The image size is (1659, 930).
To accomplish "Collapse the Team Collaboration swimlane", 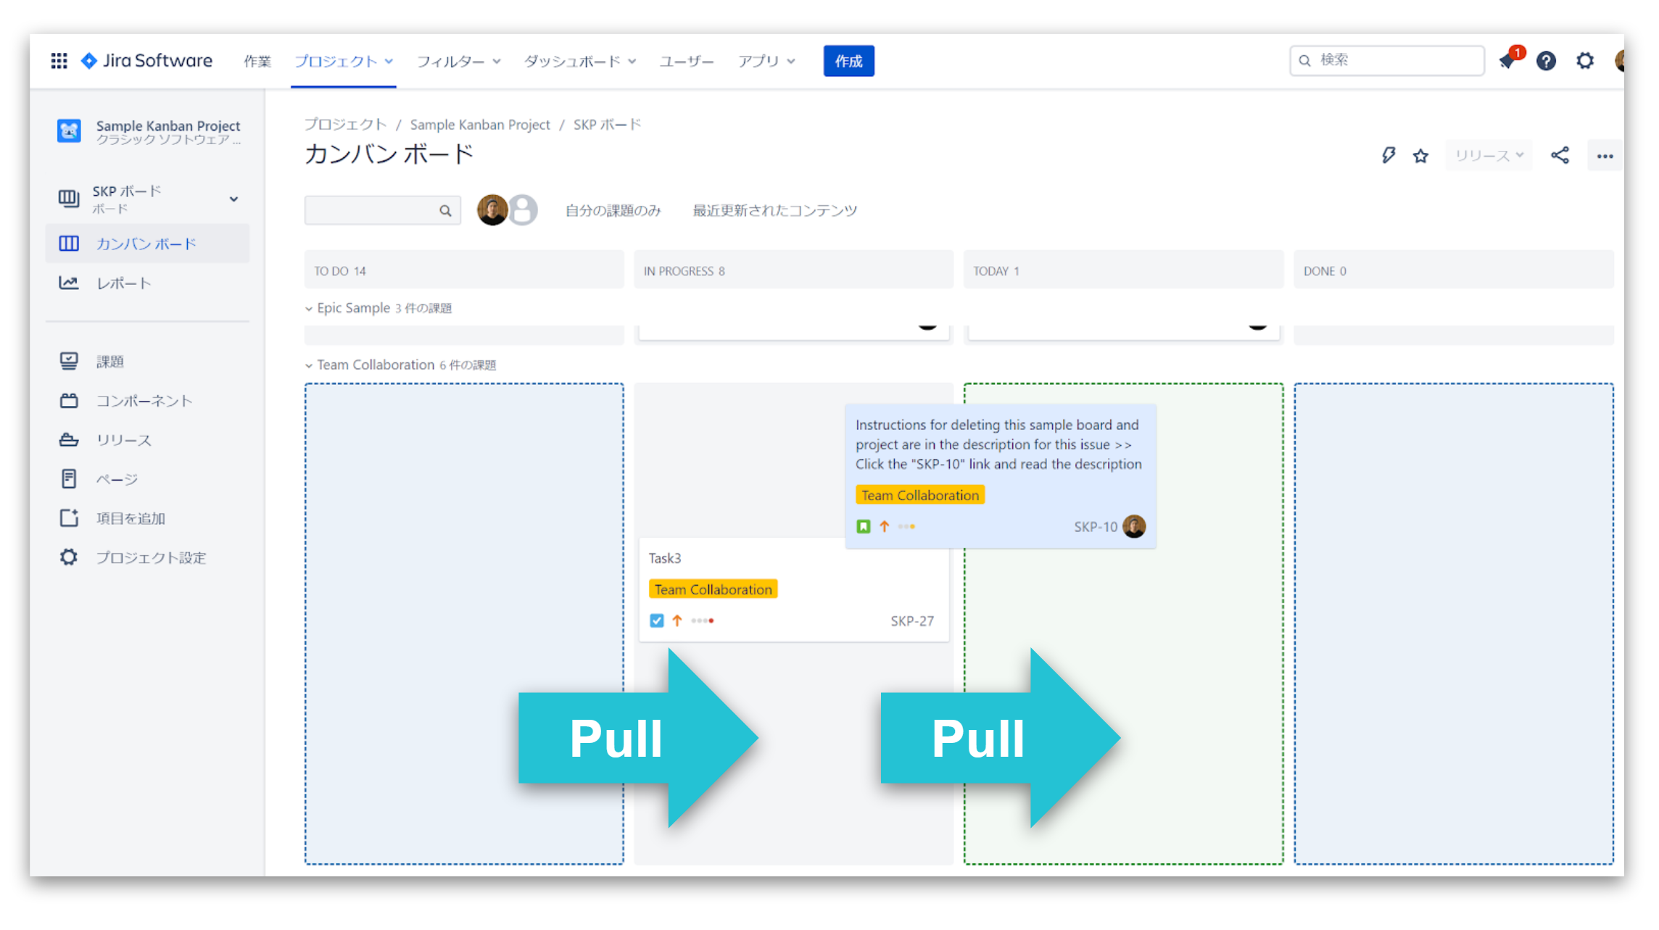I will click(309, 366).
